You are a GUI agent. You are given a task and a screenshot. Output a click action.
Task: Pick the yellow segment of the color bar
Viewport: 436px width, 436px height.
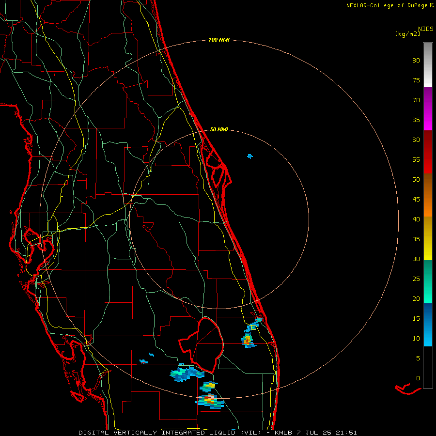[x=428, y=238]
